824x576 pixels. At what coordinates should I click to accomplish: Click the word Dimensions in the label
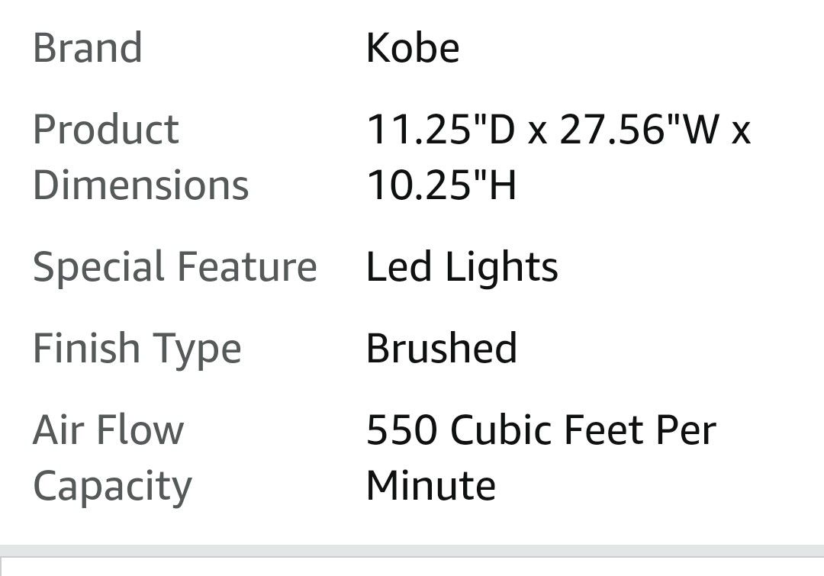click(x=141, y=185)
